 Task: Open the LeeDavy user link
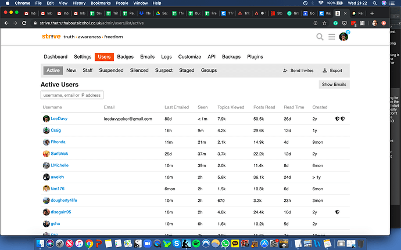(59, 118)
